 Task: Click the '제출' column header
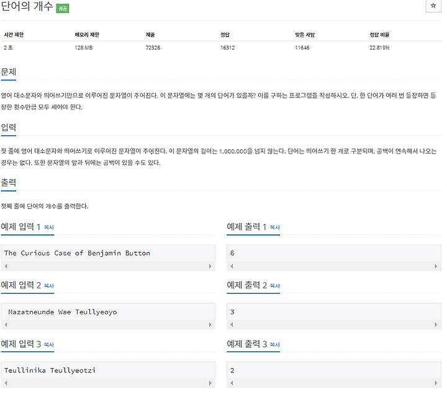click(150, 35)
